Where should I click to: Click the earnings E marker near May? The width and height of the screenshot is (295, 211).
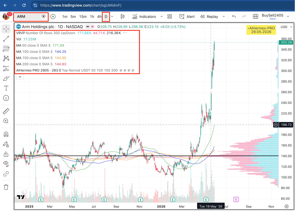pos(74,199)
